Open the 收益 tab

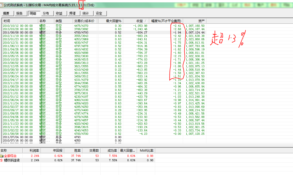(59, 14)
